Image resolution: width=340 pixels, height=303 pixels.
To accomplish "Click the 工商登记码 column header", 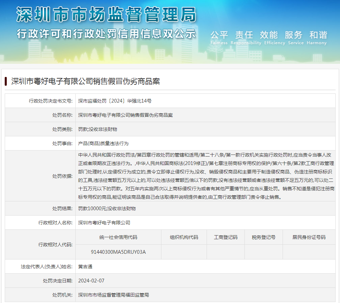I will point(226,237).
